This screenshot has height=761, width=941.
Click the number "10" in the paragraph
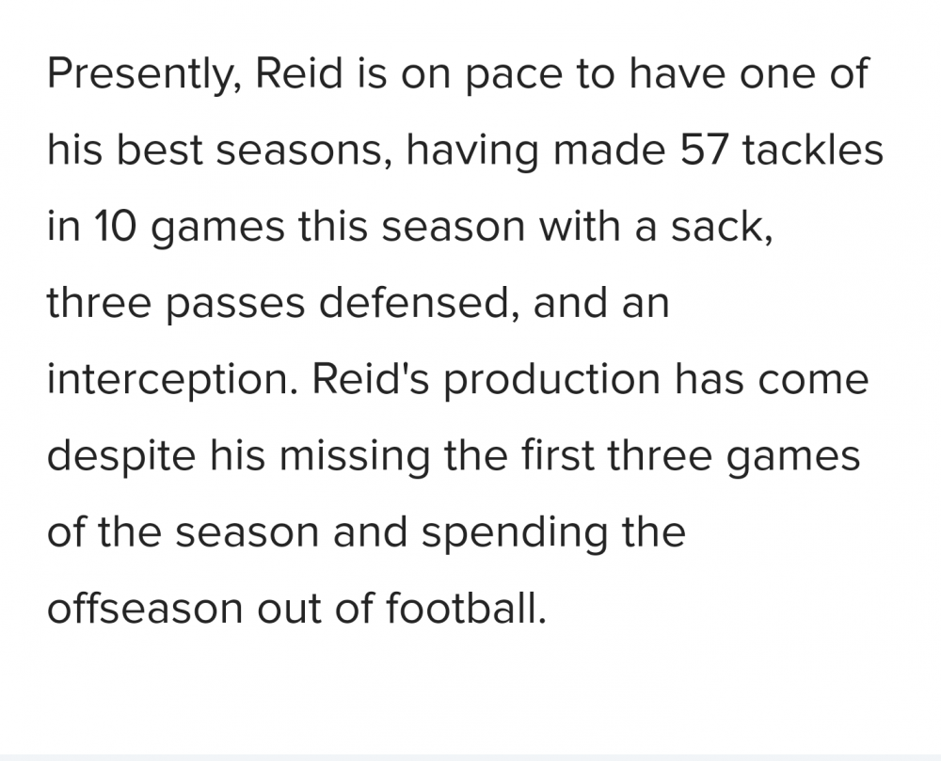tap(116, 227)
